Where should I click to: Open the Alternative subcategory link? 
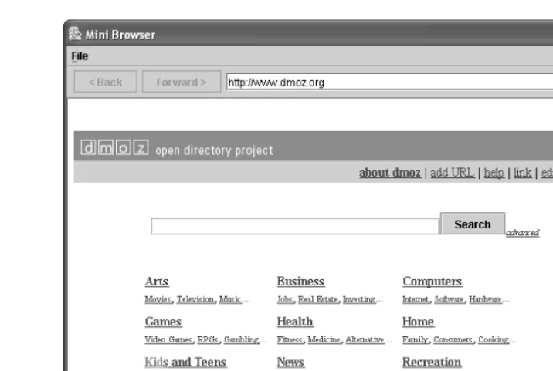pos(365,339)
